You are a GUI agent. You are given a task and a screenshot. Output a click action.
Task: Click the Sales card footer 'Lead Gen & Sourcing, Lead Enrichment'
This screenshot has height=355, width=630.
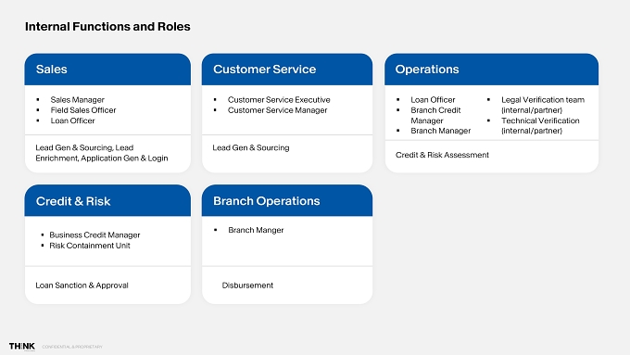click(102, 153)
